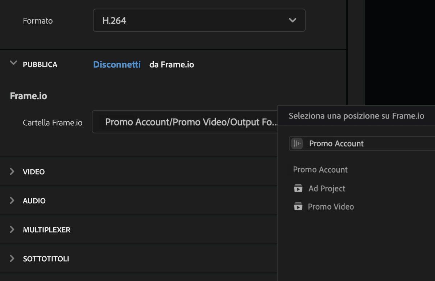Click the AUDIO section label
Screen dimensions: 435x281
(34, 201)
